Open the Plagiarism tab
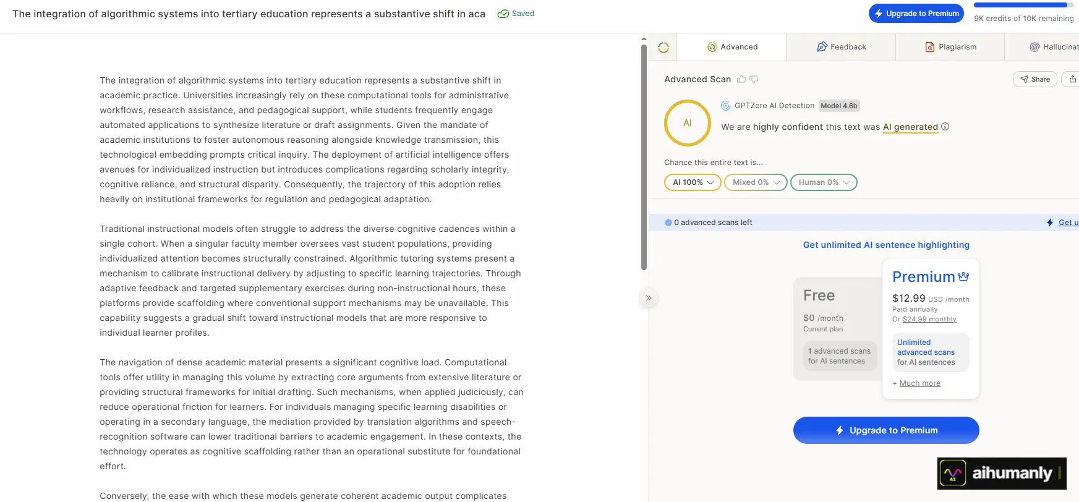 (x=950, y=47)
